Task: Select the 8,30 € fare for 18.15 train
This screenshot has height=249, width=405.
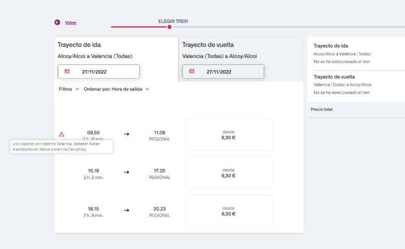Action: (x=228, y=211)
